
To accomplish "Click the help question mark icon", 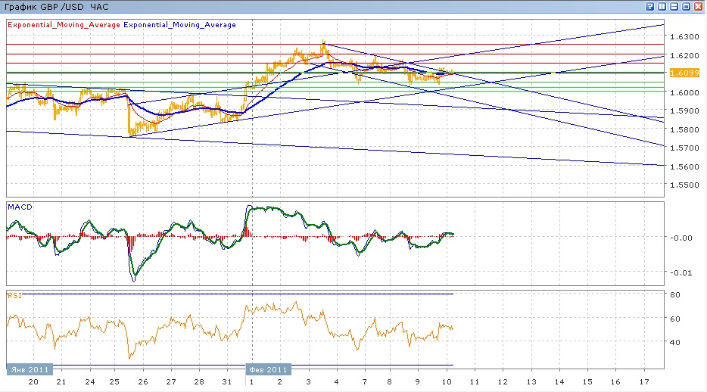I will pyautogui.click(x=650, y=6).
